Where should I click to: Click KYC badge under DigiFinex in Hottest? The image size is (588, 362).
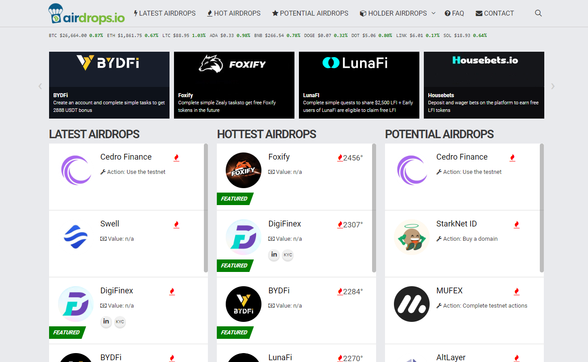(x=288, y=255)
